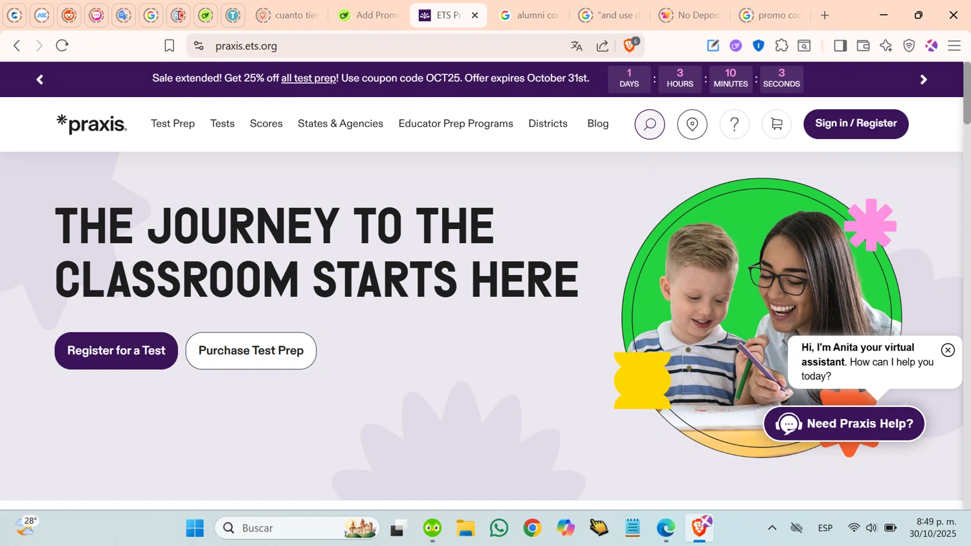Open Google Chrome from taskbar

[533, 528]
